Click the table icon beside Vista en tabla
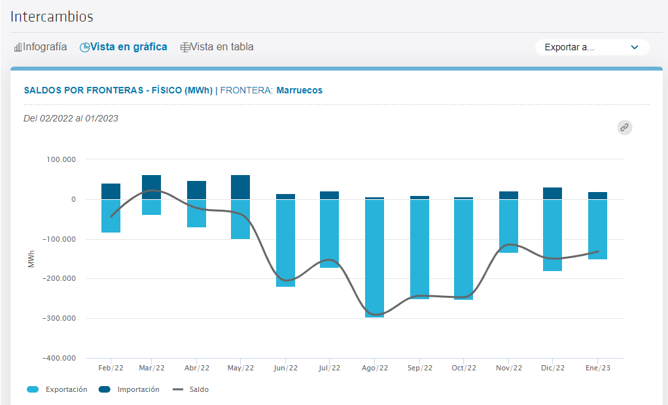Viewport: 668px width, 405px height. [185, 47]
